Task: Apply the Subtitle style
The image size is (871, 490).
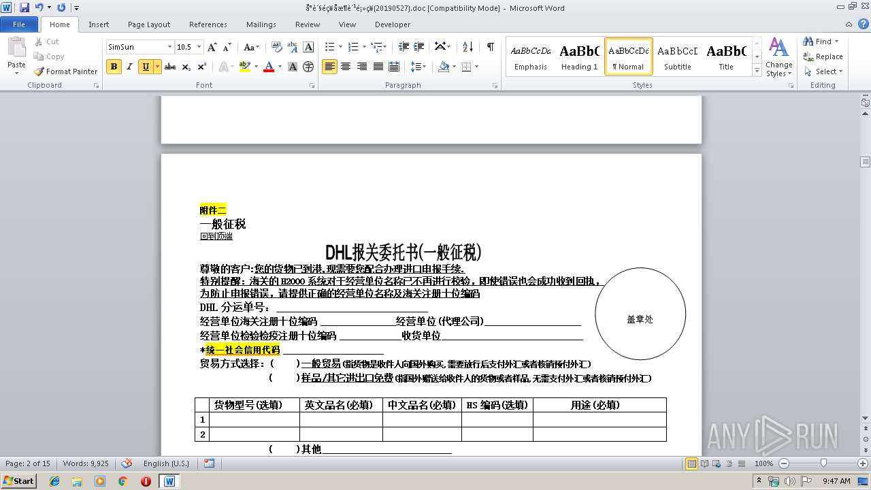Action: (x=677, y=56)
